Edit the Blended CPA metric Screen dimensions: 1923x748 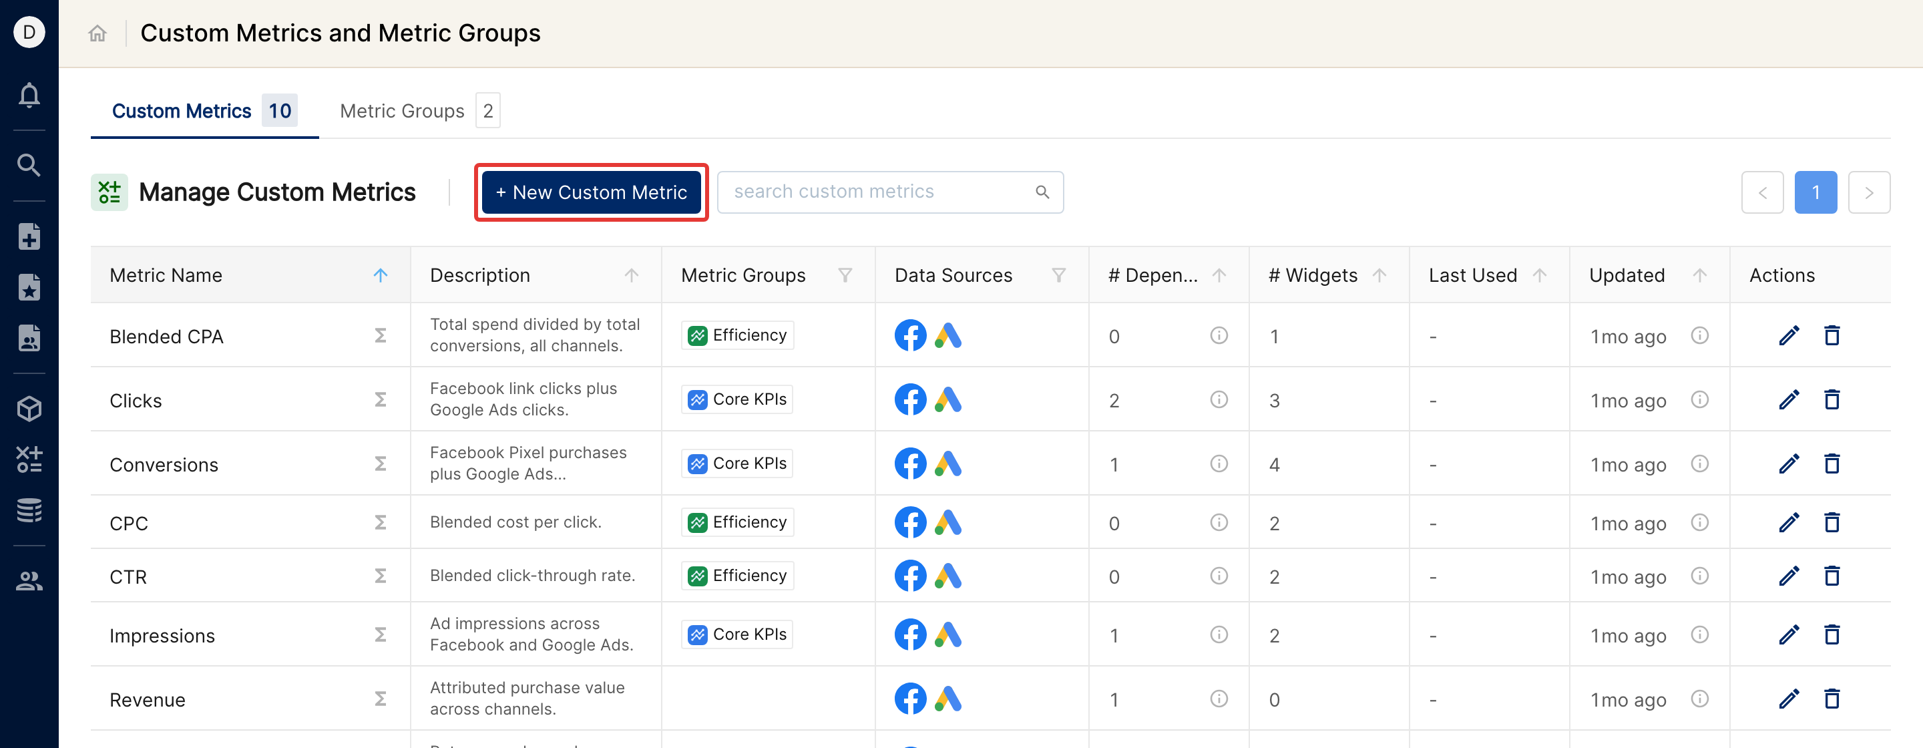click(x=1789, y=336)
